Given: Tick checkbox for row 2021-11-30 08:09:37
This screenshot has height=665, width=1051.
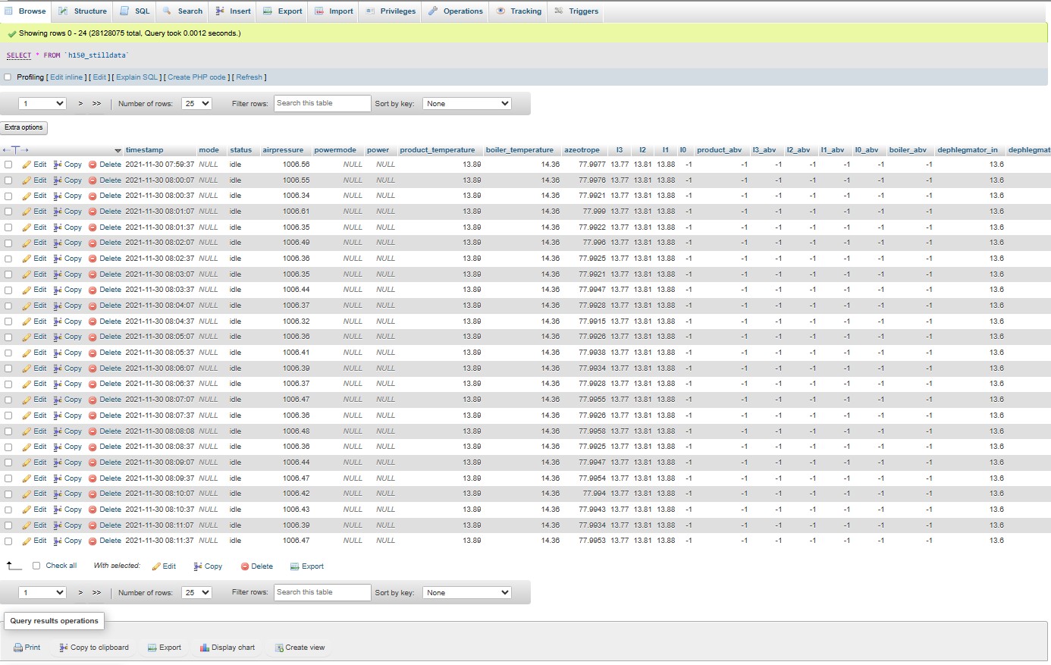Looking at the screenshot, I should click(8, 478).
